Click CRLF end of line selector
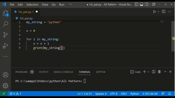The image size is (175, 98). pyautogui.click(x=124, y=94)
